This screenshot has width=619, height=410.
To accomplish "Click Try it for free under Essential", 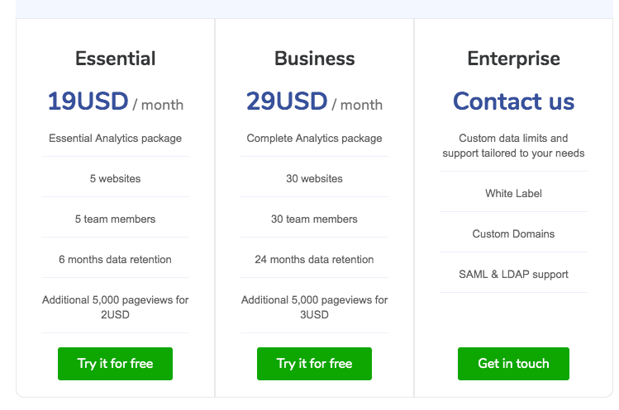I will [115, 364].
